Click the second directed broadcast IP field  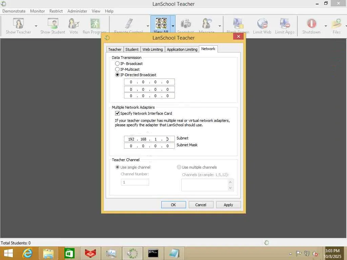point(149,89)
